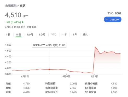Click the 52 週安値 label
The height and width of the screenshot is (97, 128).
tap(90, 92)
